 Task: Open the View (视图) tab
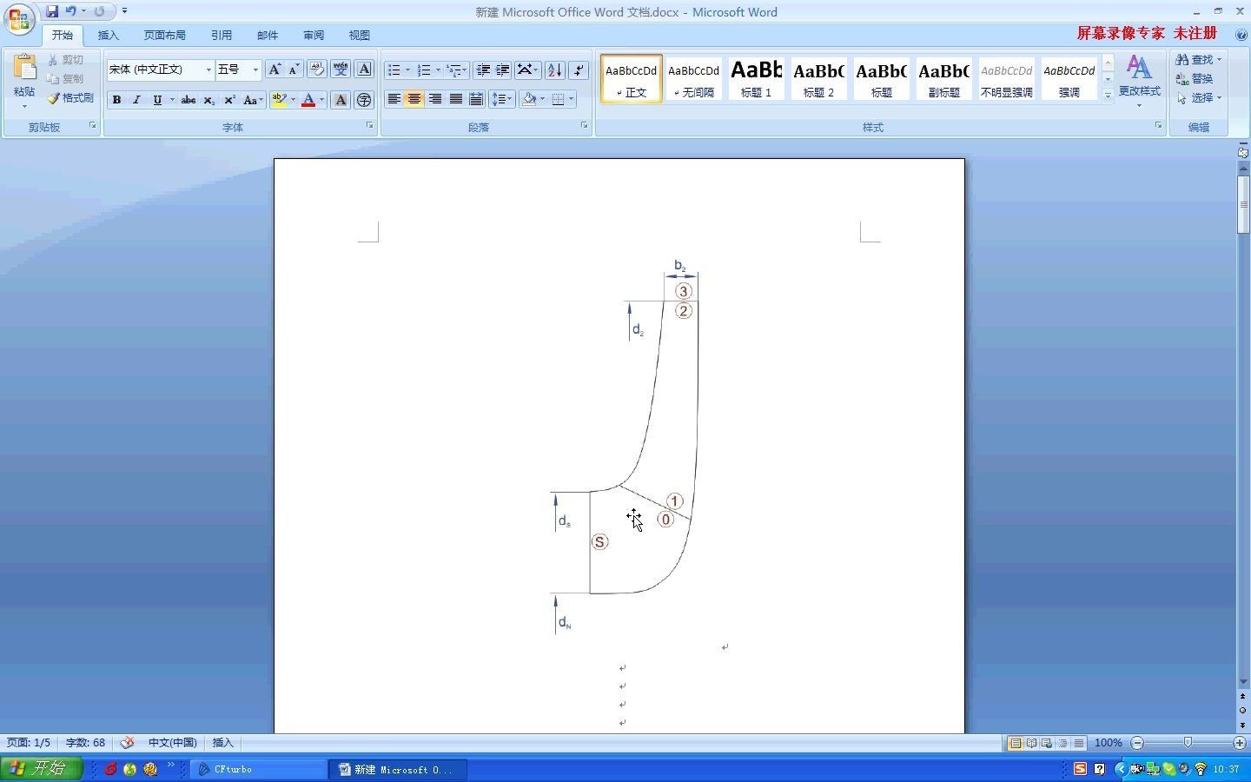tap(360, 36)
